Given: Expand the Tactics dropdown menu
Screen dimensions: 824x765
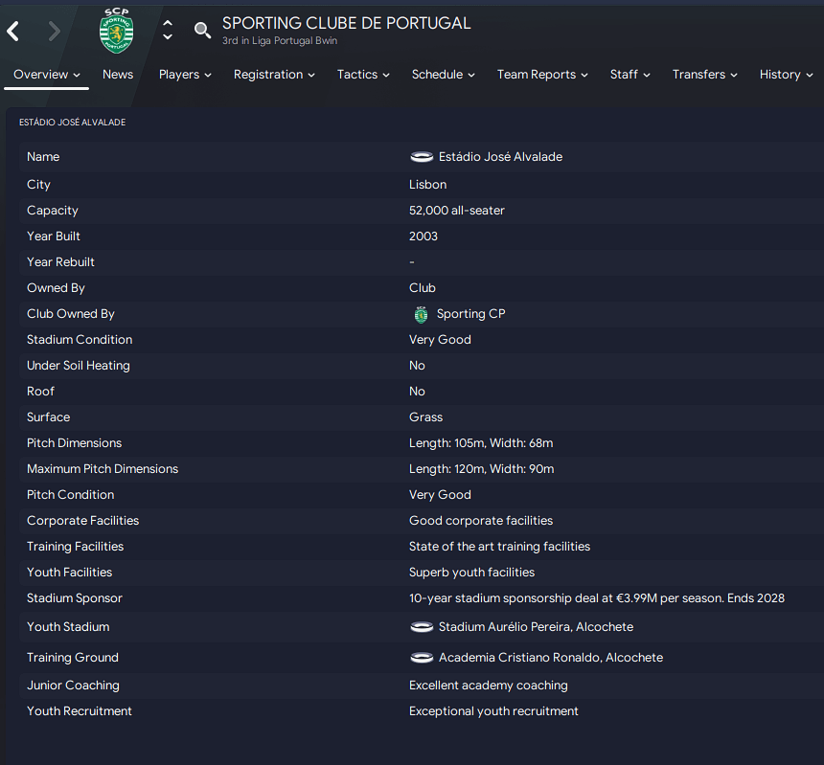Looking at the screenshot, I should pyautogui.click(x=363, y=75).
